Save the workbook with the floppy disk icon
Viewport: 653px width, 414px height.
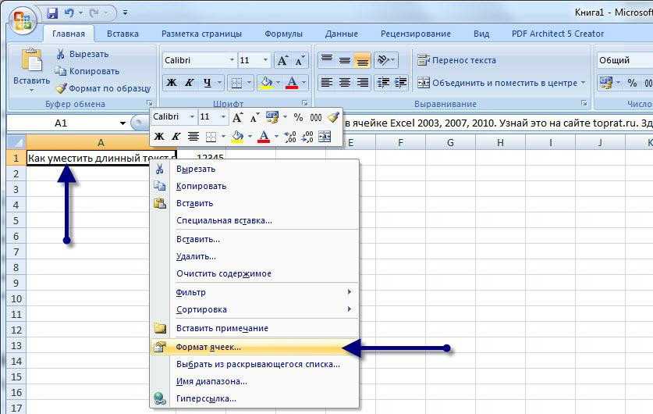click(52, 13)
